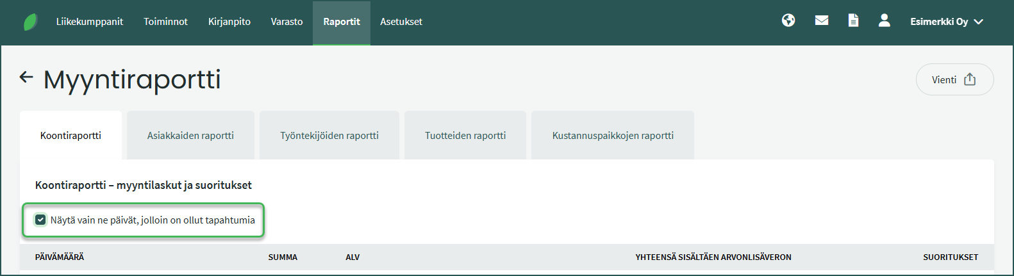This screenshot has width=1014, height=276.
Task: Switch to Tuotteiden raportti tab
Action: pyautogui.click(x=465, y=136)
